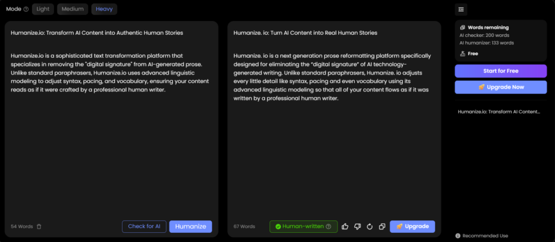Click the help icon next to Mode
This screenshot has height=242, width=555.
pyautogui.click(x=26, y=9)
